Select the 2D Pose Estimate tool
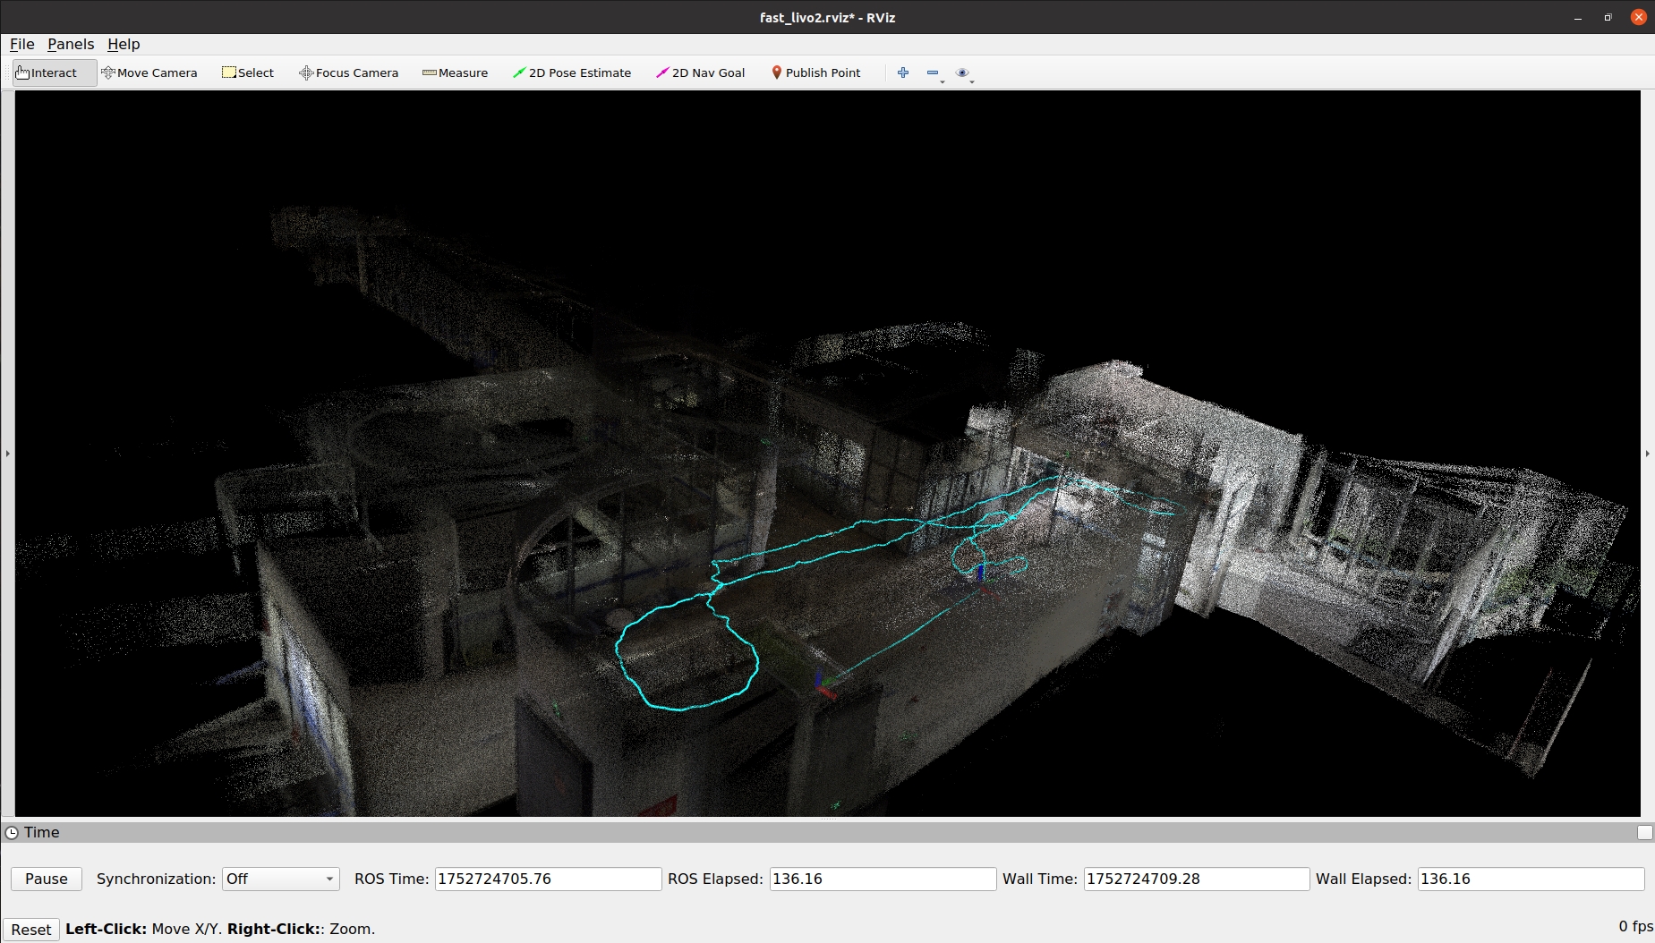 [x=571, y=72]
